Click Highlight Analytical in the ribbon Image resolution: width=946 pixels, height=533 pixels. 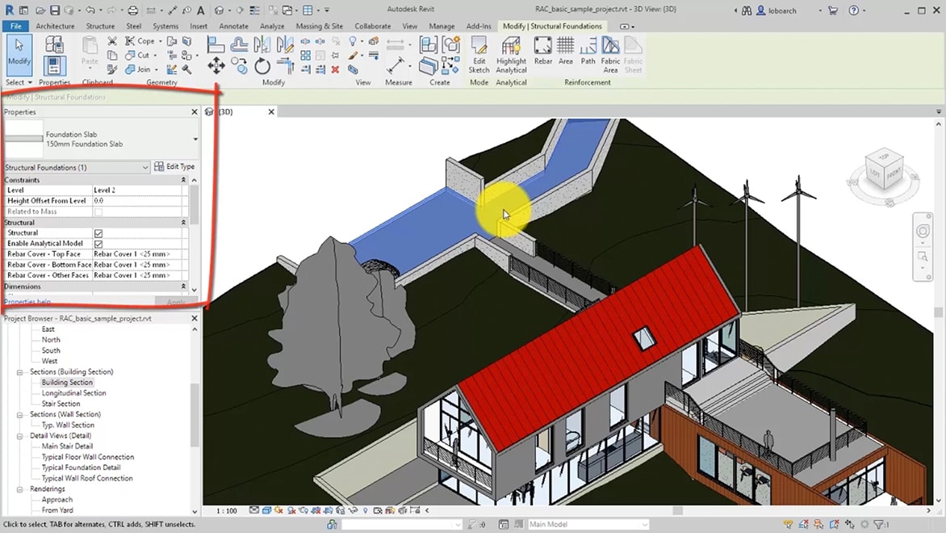click(511, 55)
